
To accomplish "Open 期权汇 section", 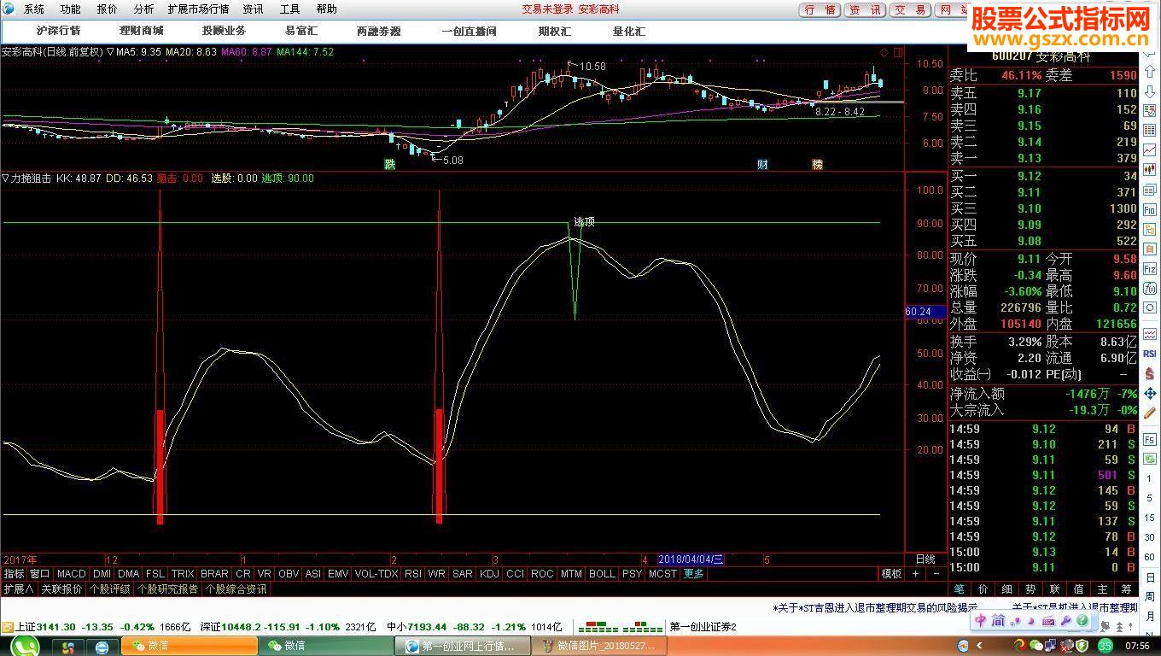I will pos(554,31).
